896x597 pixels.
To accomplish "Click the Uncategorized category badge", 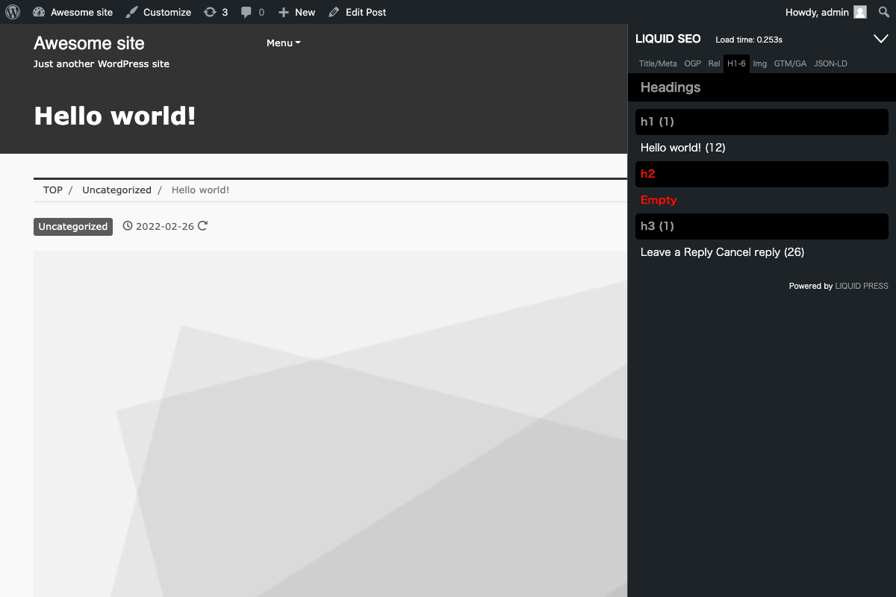I will pyautogui.click(x=73, y=227).
